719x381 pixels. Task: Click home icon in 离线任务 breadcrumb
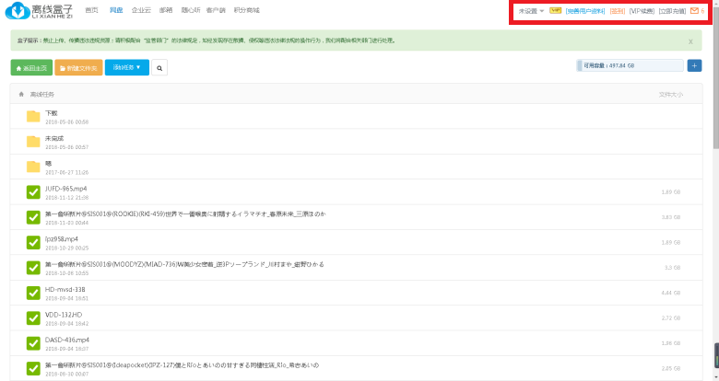coord(22,94)
